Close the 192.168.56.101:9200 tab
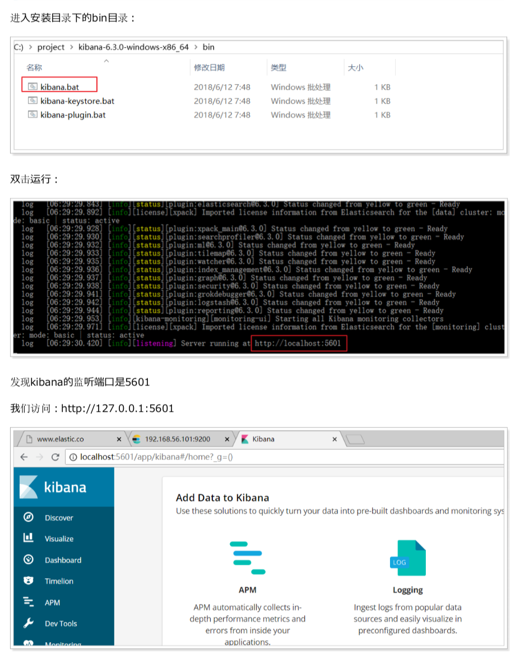529x669 pixels. pos(227,439)
